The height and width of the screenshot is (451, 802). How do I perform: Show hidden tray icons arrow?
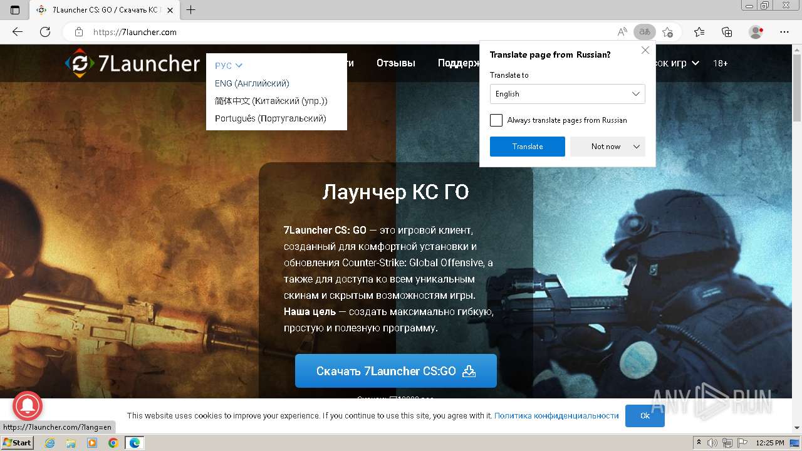[x=699, y=443]
